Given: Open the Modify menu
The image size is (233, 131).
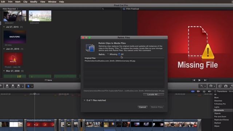Looking at the screenshot, I should click(x=34, y=2).
